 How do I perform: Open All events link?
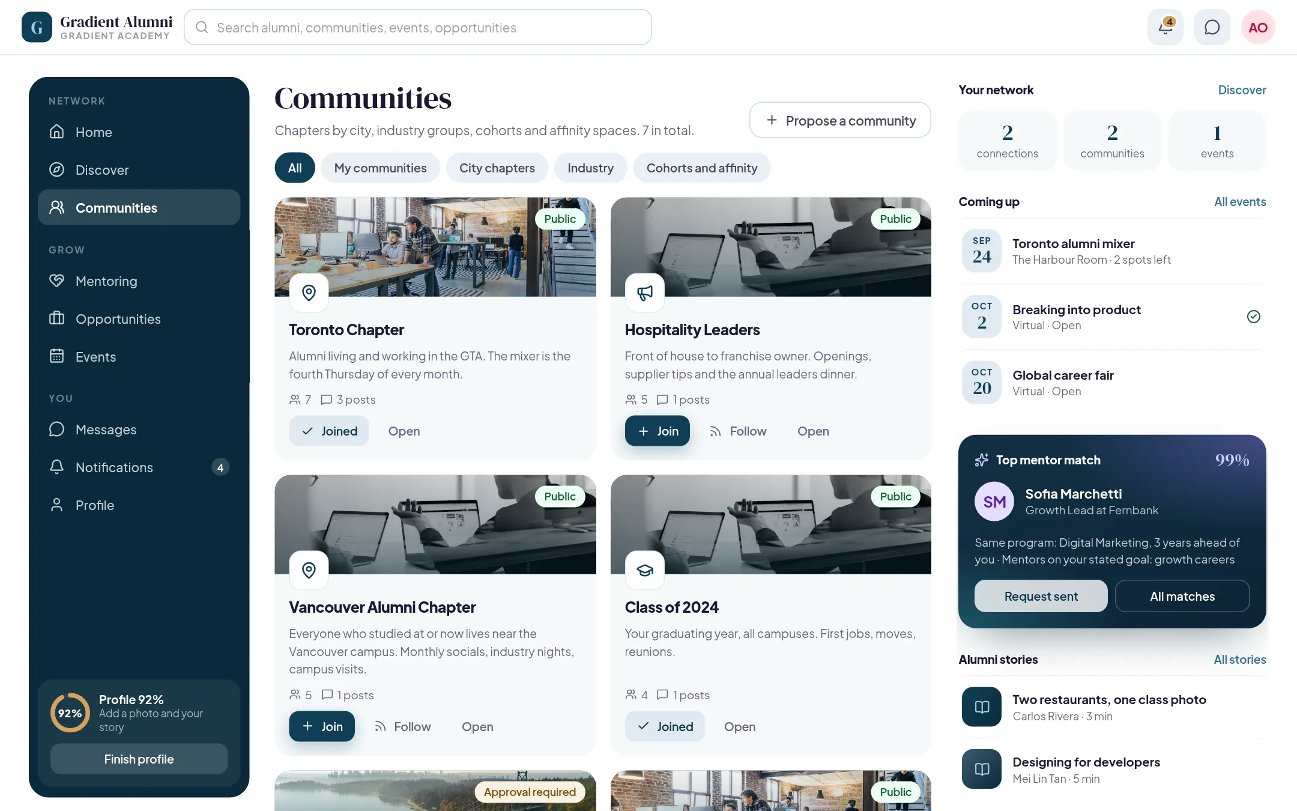click(1240, 202)
